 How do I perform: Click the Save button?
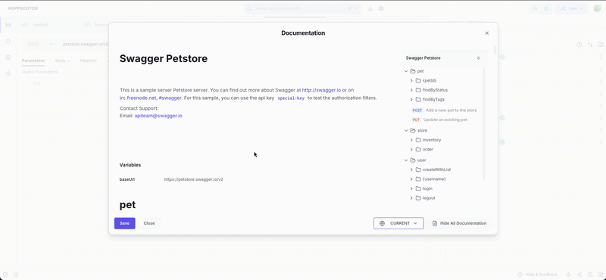point(124,223)
